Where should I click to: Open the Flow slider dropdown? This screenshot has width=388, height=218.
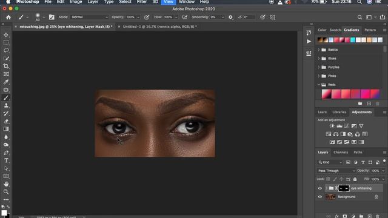(x=176, y=18)
